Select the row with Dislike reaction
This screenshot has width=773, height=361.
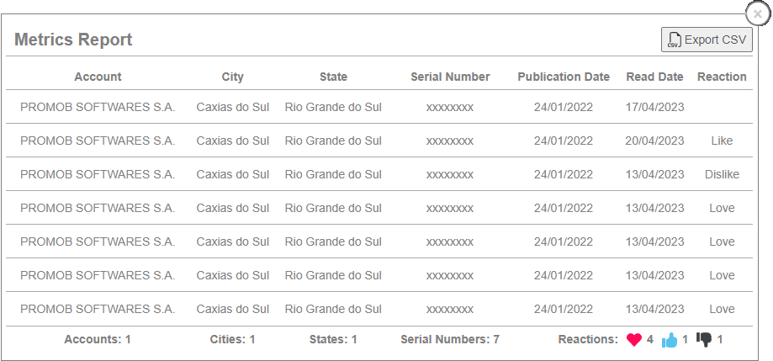pos(379,174)
